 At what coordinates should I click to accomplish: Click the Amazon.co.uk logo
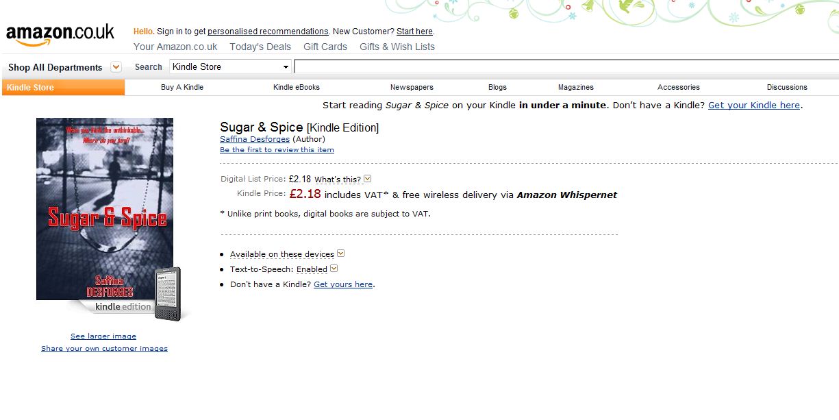click(60, 34)
